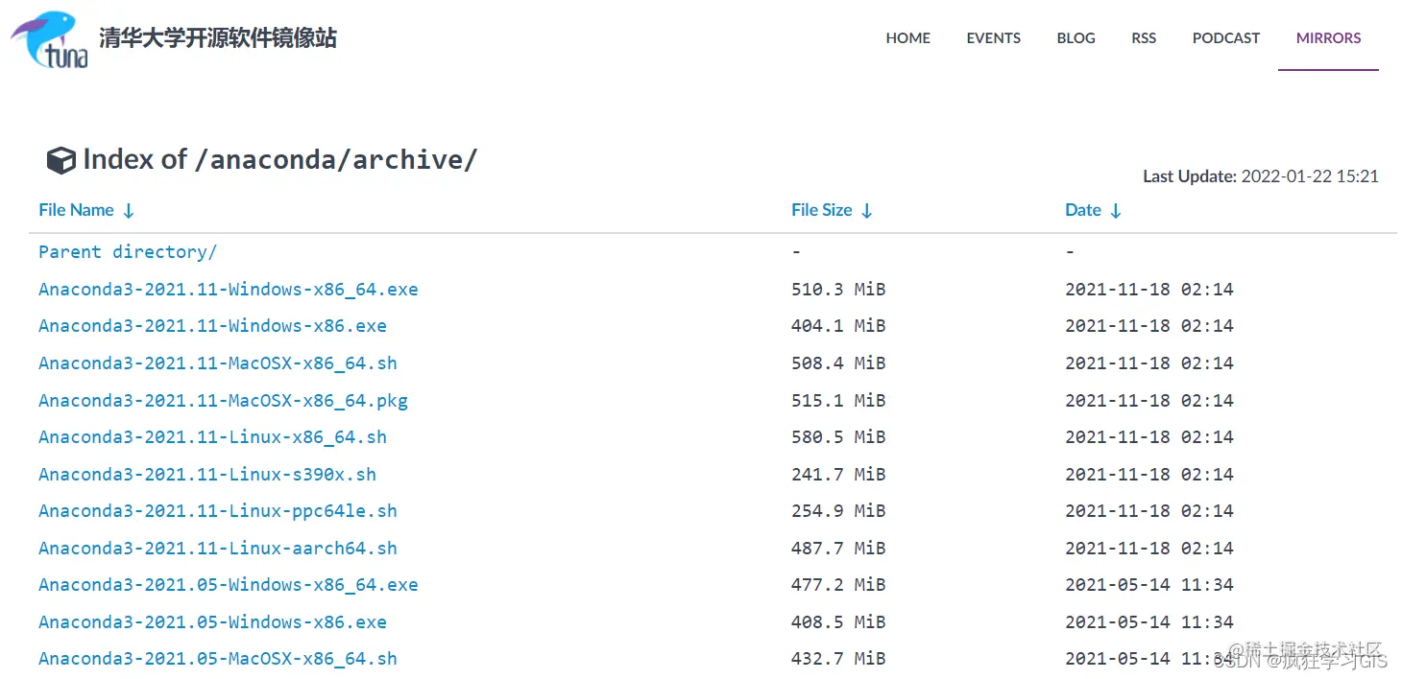Image resolution: width=1402 pixels, height=679 pixels.
Task: Click date of Anaconda3-2021.05-Windows-x86_64.exe row
Action: (x=1149, y=585)
